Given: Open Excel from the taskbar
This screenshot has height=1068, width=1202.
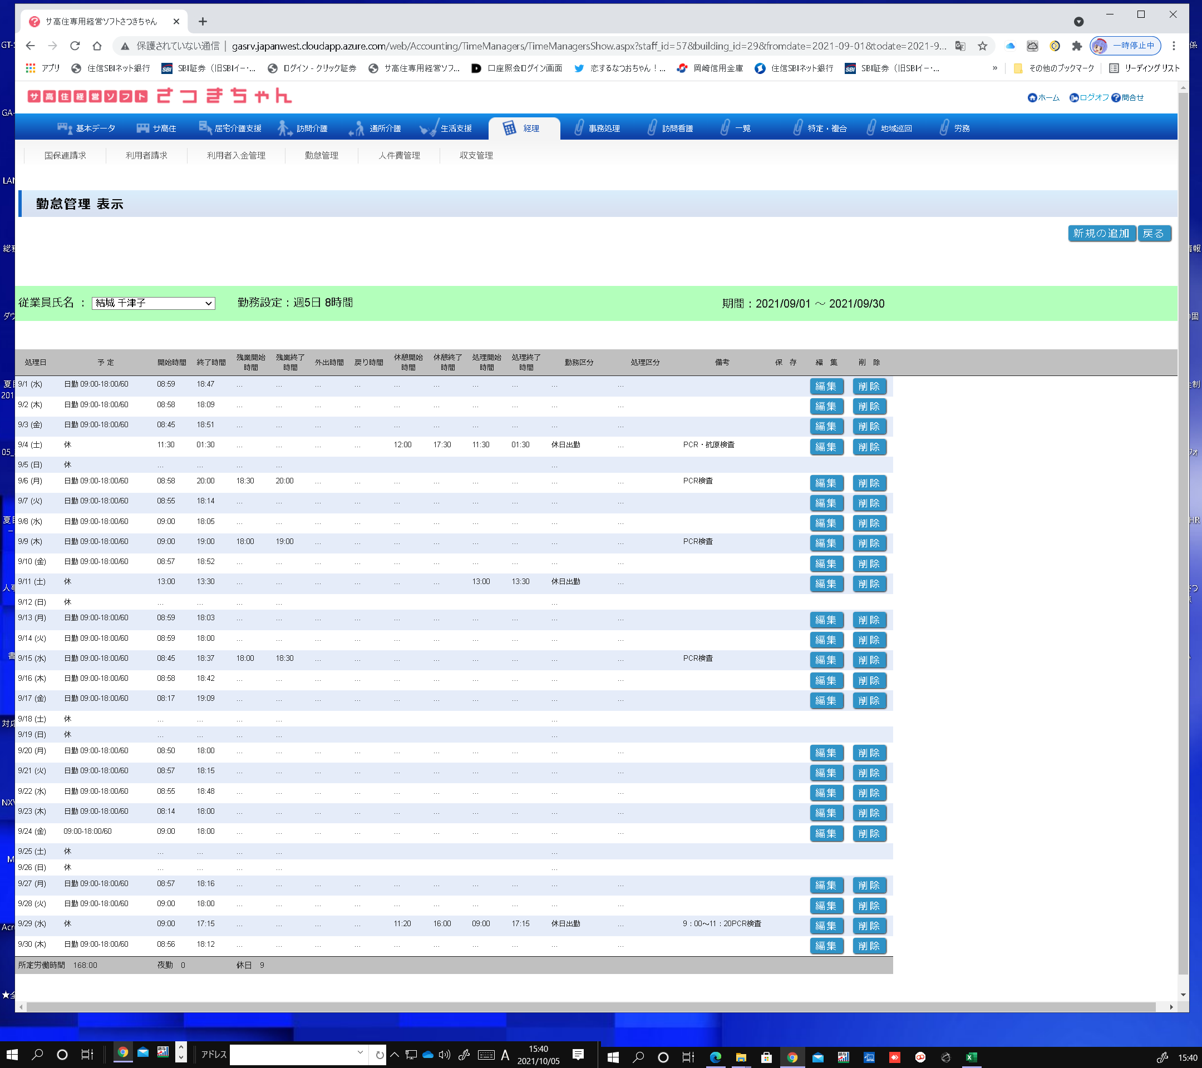Looking at the screenshot, I should point(971,1057).
